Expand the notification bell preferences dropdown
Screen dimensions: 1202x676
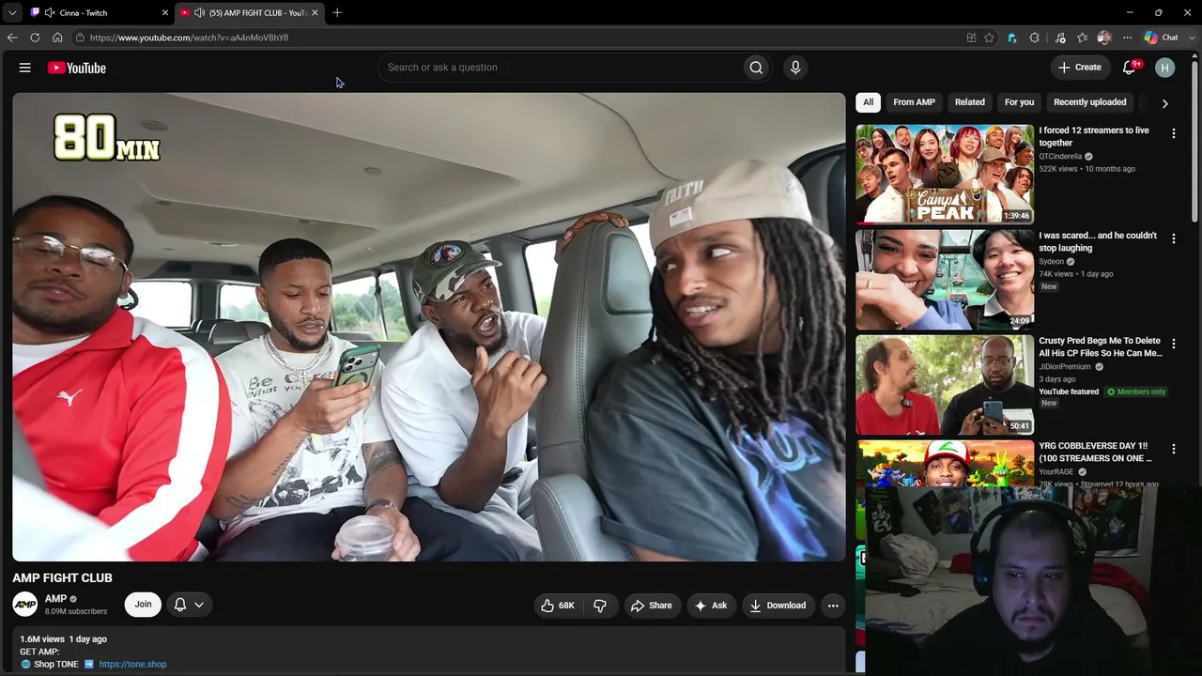pos(199,605)
